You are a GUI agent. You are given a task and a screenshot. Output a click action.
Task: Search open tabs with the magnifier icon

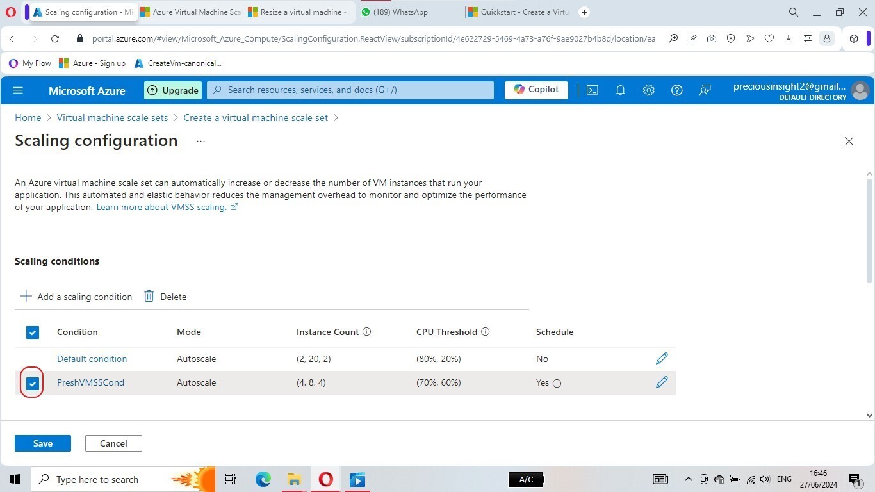pyautogui.click(x=794, y=12)
